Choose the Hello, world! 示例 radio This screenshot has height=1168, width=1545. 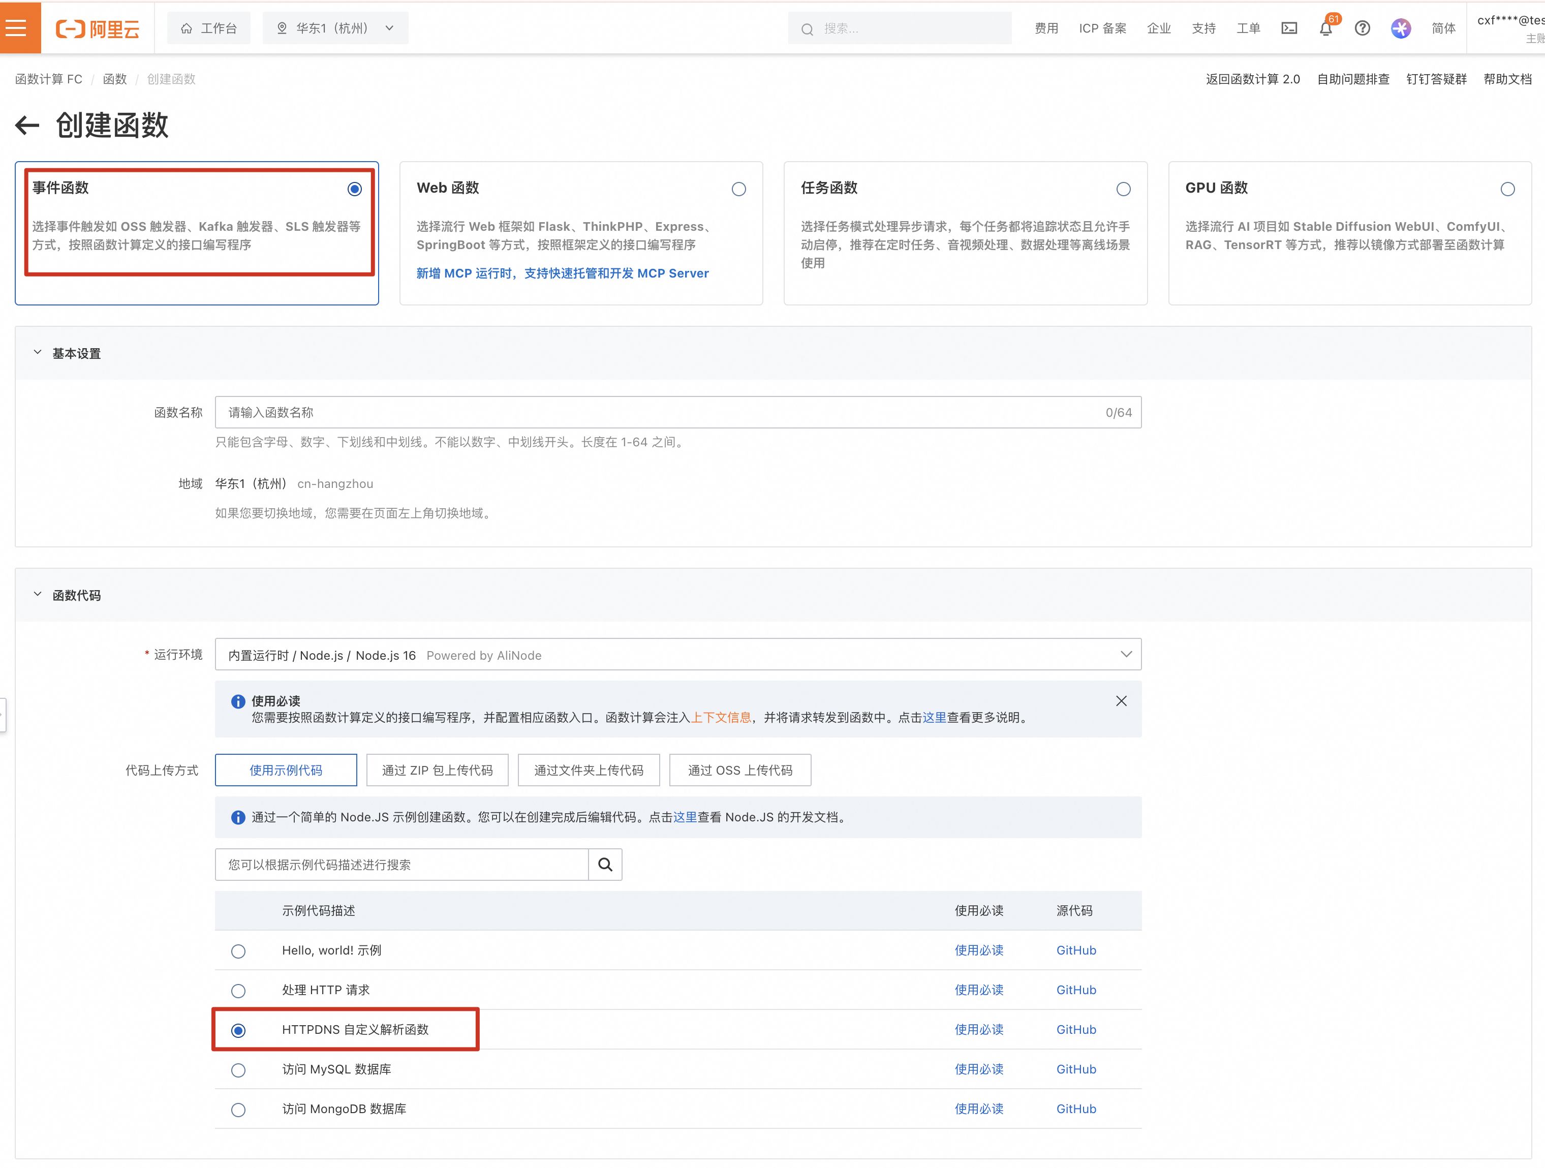(x=238, y=951)
